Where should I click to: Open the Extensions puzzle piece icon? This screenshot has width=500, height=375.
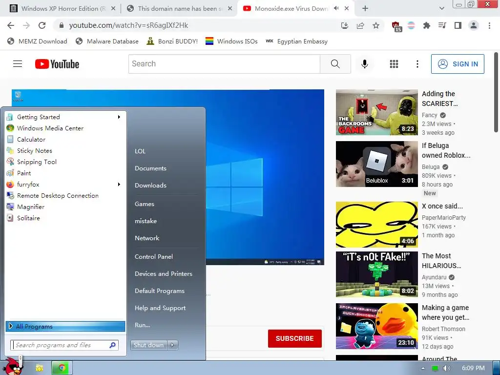(x=427, y=25)
